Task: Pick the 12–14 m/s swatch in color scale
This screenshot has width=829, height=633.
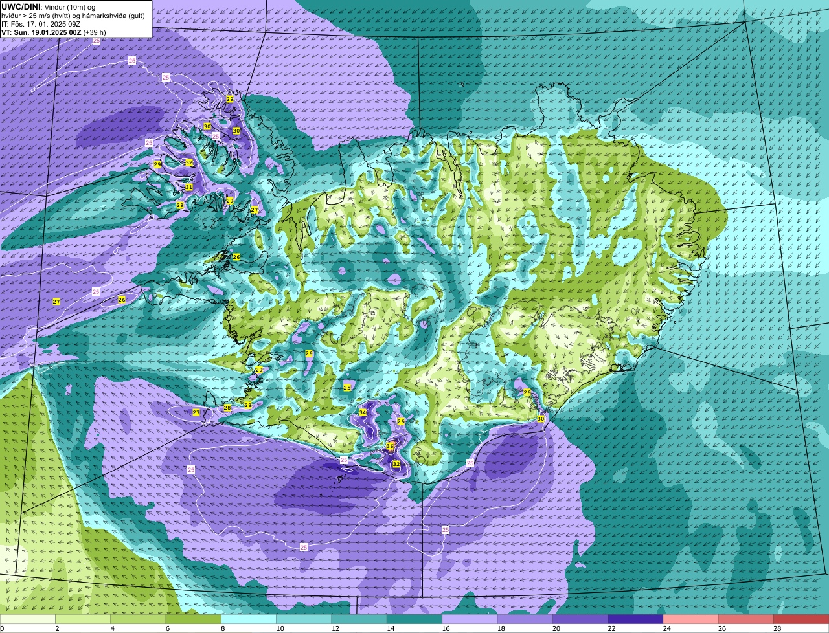Action: (x=359, y=619)
